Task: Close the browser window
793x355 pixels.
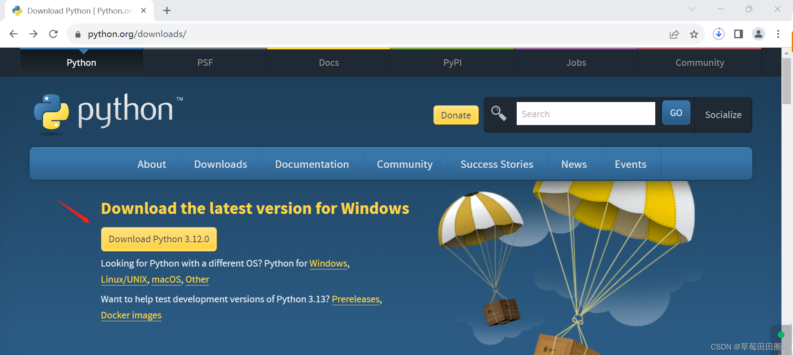Action: click(x=777, y=9)
